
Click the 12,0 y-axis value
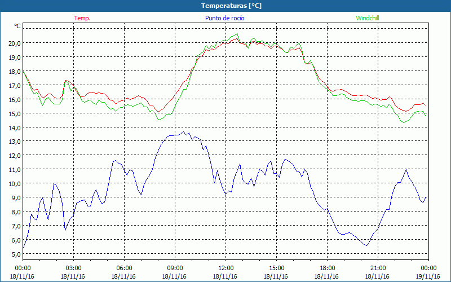click(x=15, y=156)
